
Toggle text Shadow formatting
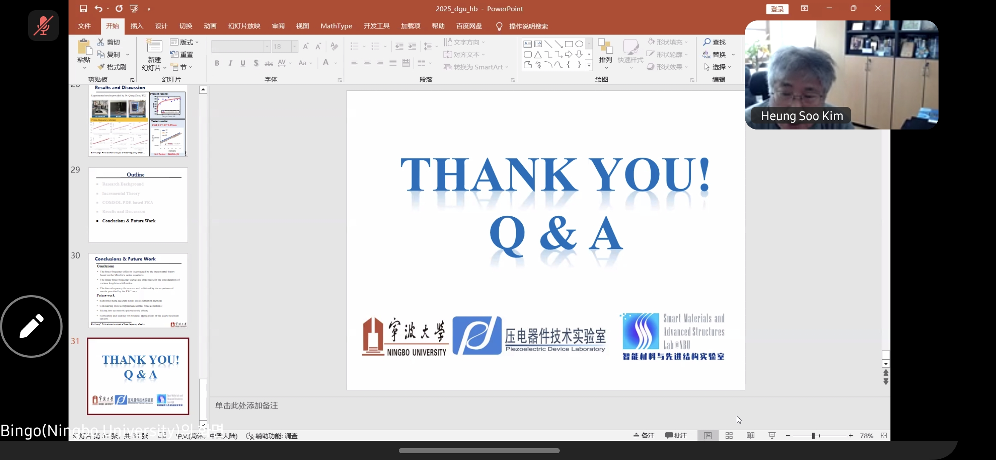[256, 63]
